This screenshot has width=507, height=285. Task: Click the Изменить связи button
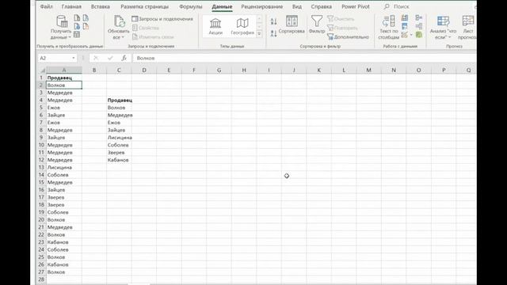(153, 37)
